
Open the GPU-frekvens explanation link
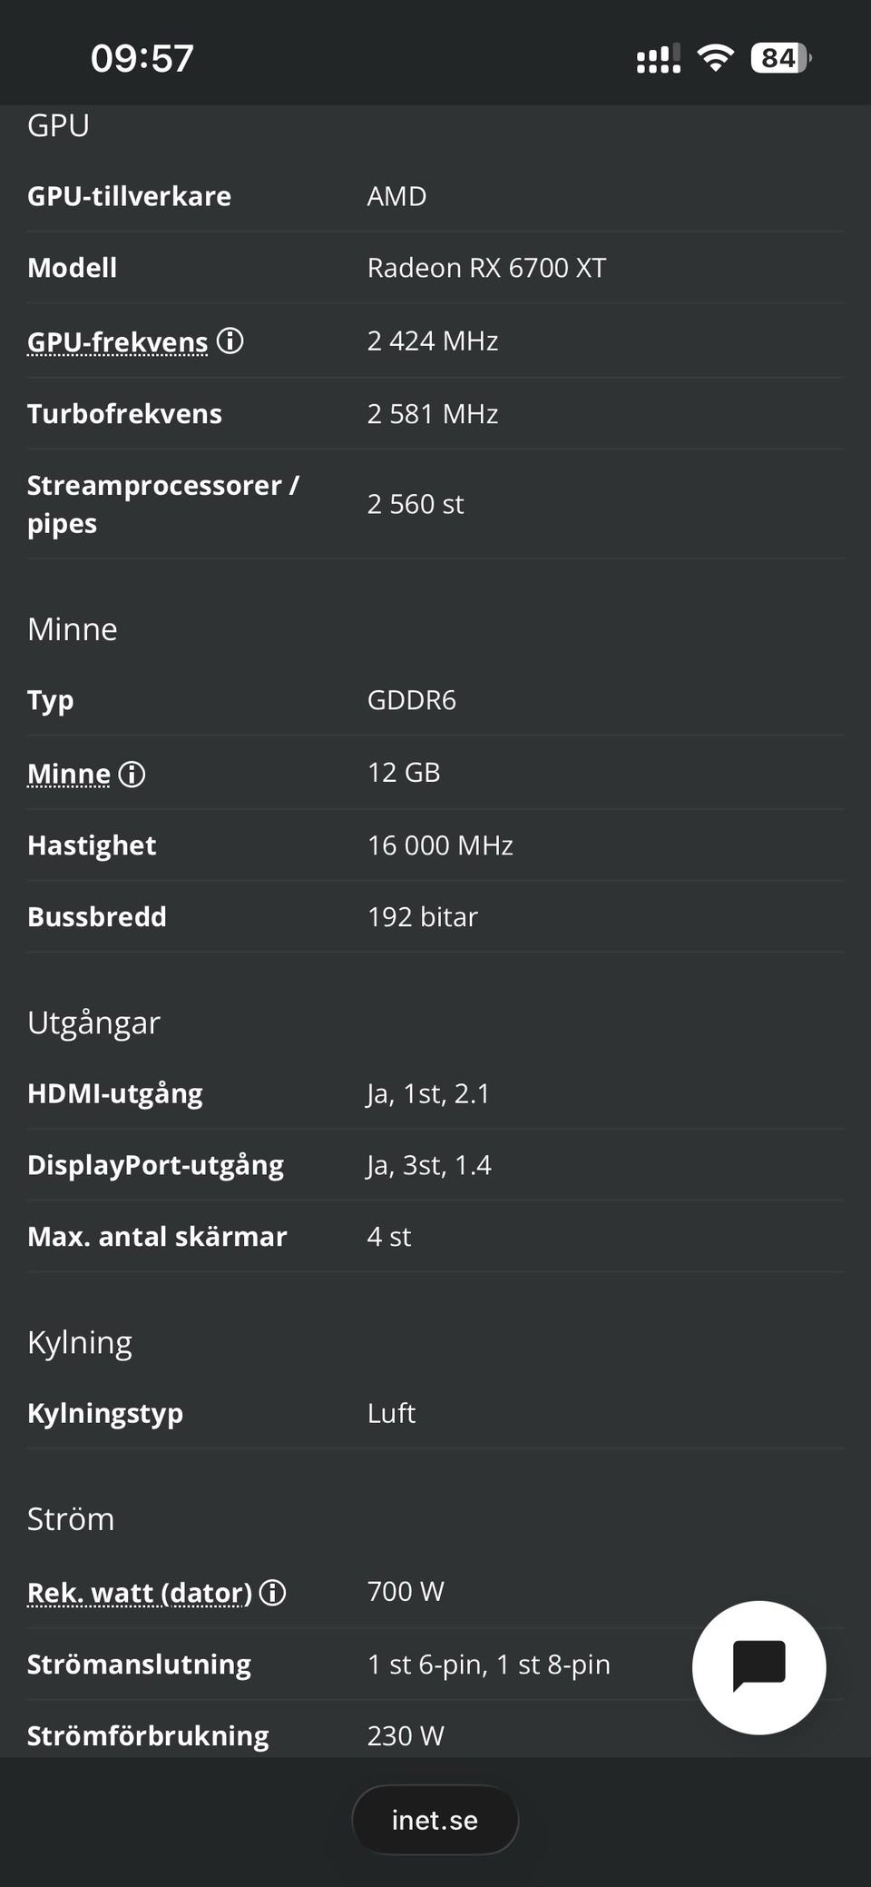pos(118,342)
